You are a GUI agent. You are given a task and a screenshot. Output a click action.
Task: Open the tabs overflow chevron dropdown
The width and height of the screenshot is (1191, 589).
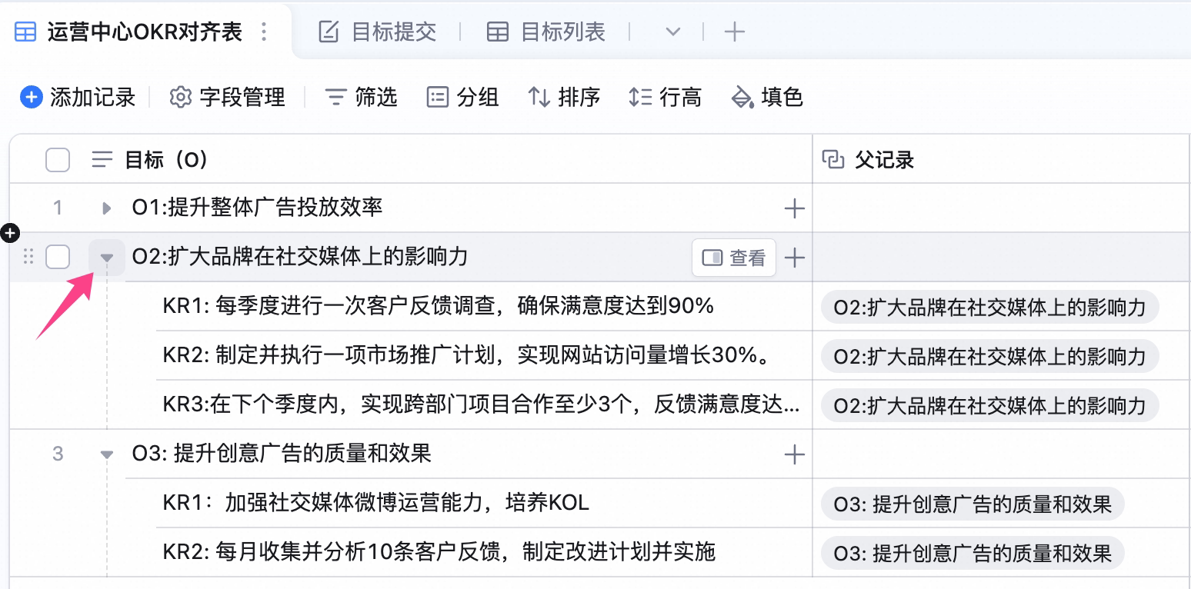coord(672,32)
